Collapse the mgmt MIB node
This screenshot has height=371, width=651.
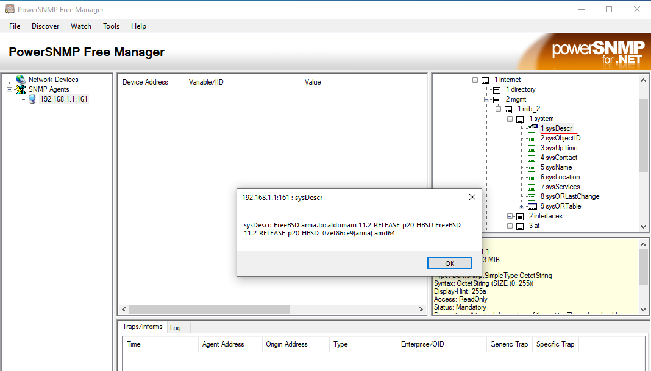tap(486, 99)
